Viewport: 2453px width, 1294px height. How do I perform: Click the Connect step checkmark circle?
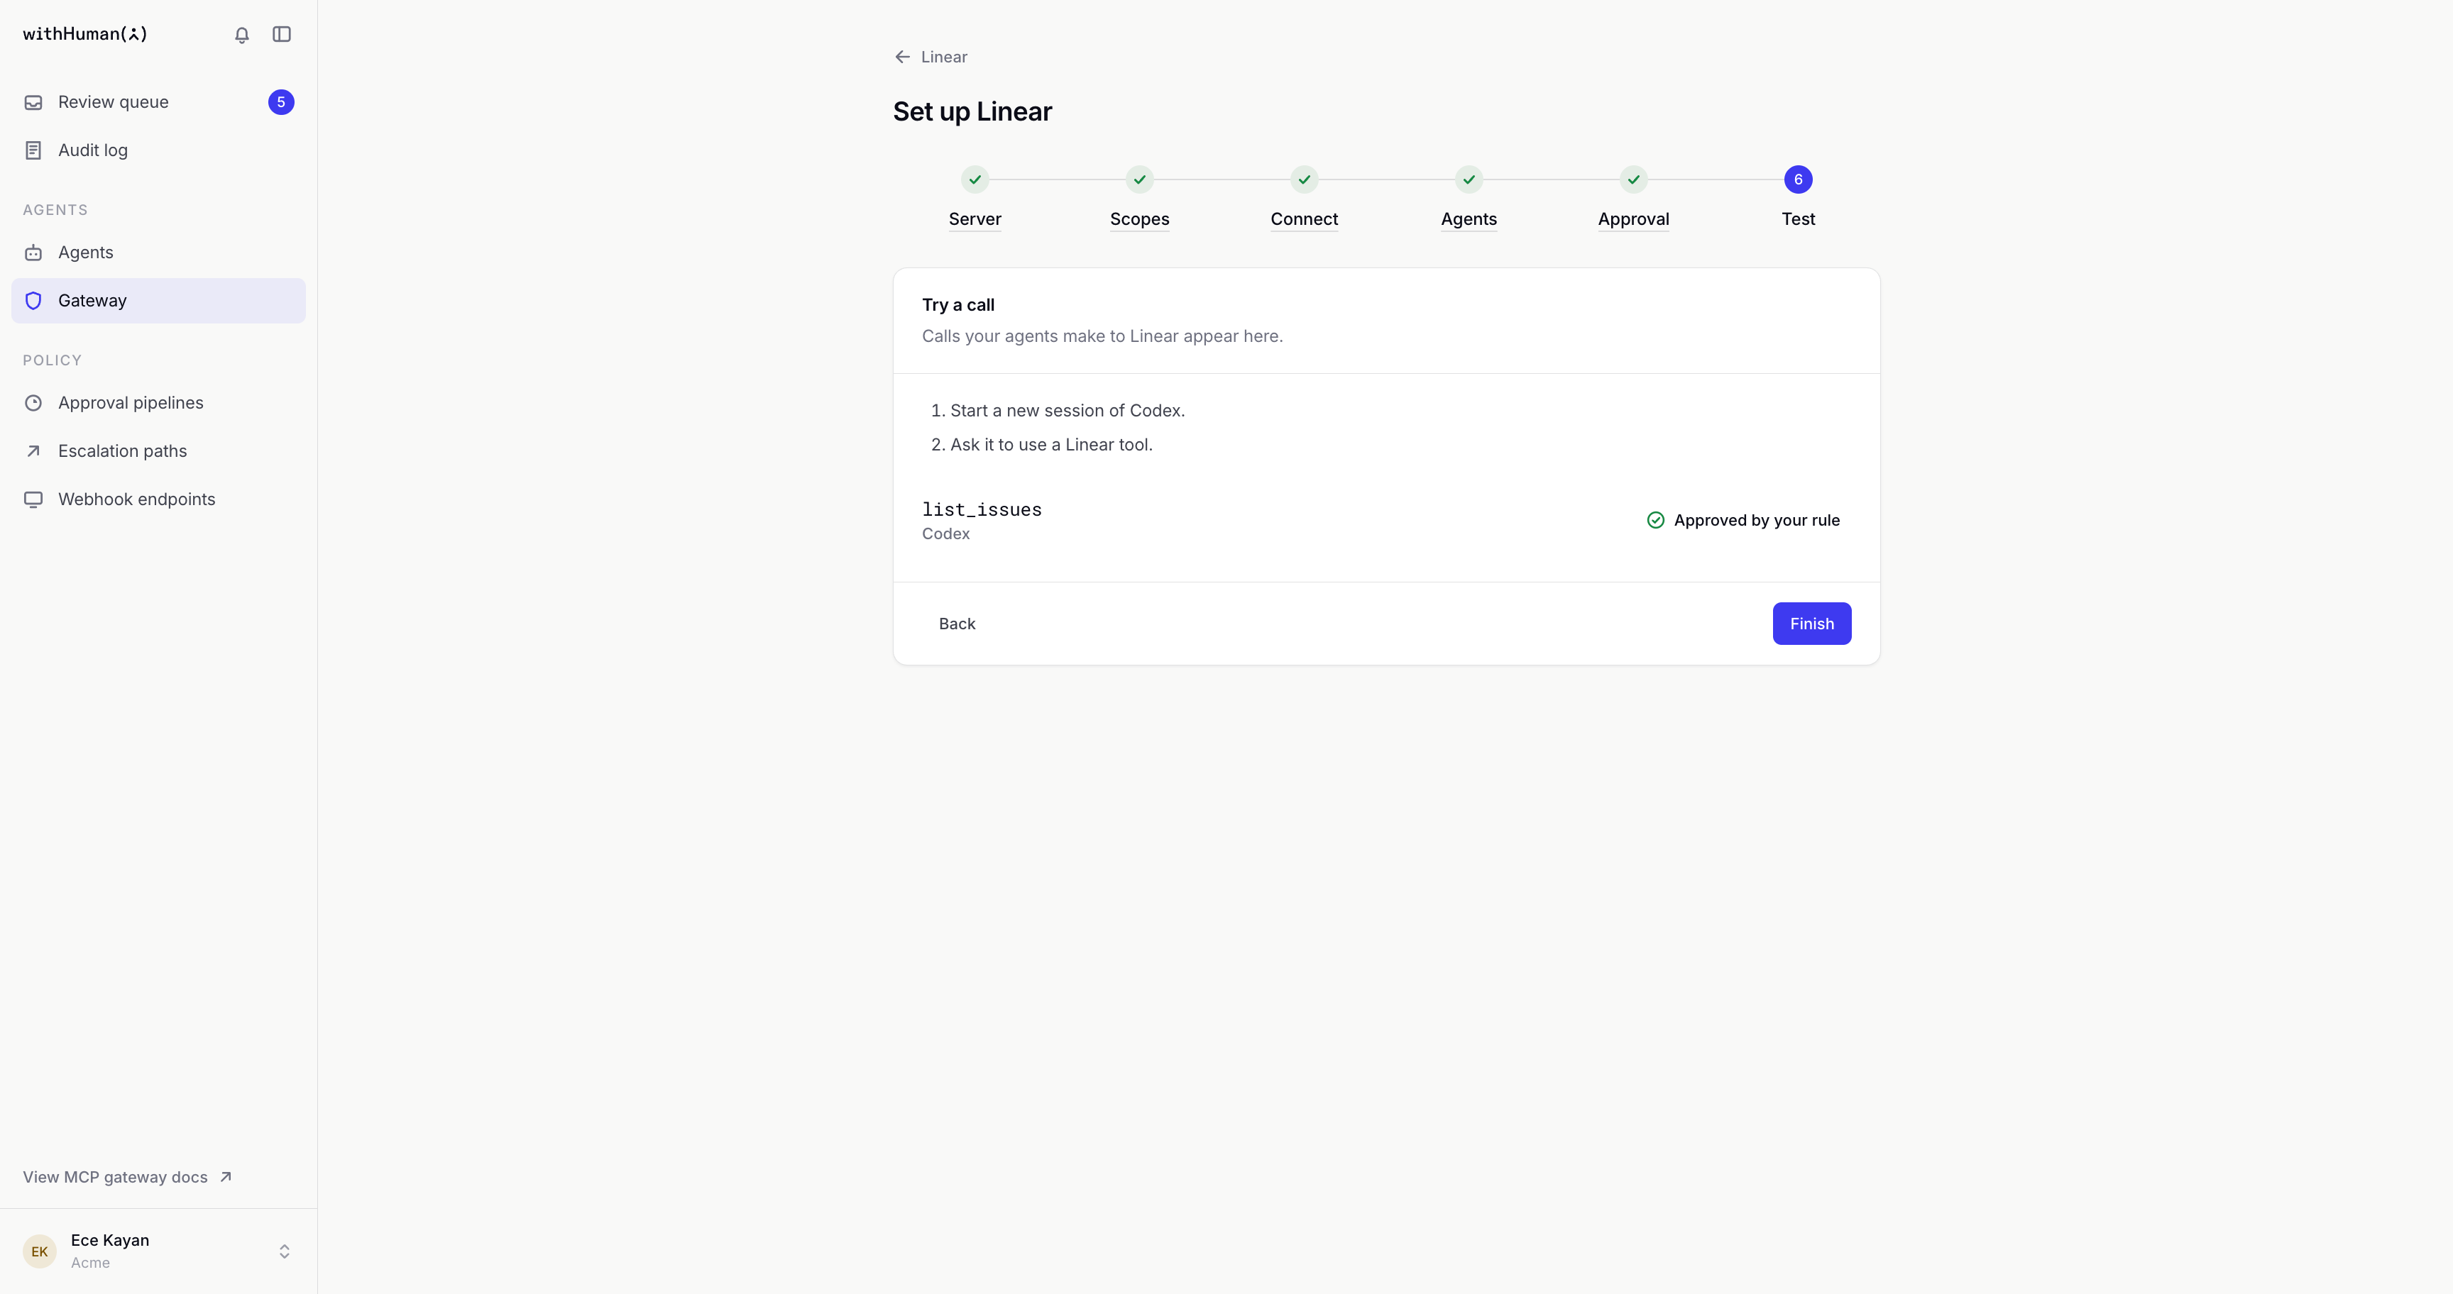pyautogui.click(x=1305, y=179)
